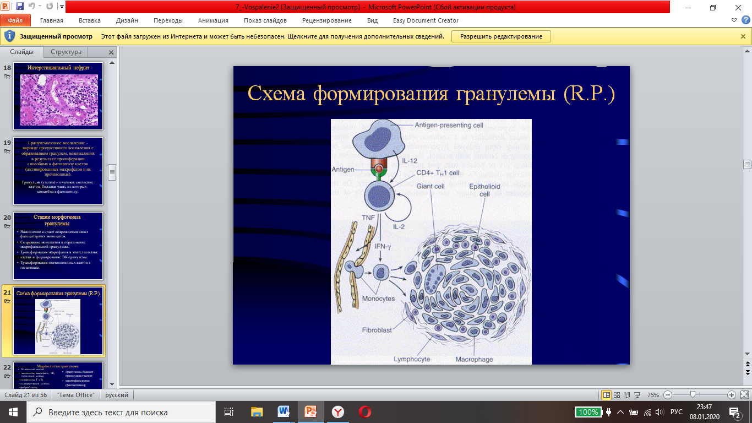The width and height of the screenshot is (752, 423).
Task: Click the granuloma diagram image on slide
Action: click(x=431, y=242)
